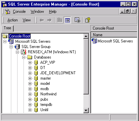Toggle the Show/Hide Console Tree button
Screen dimensions: 139x121
[67, 20]
